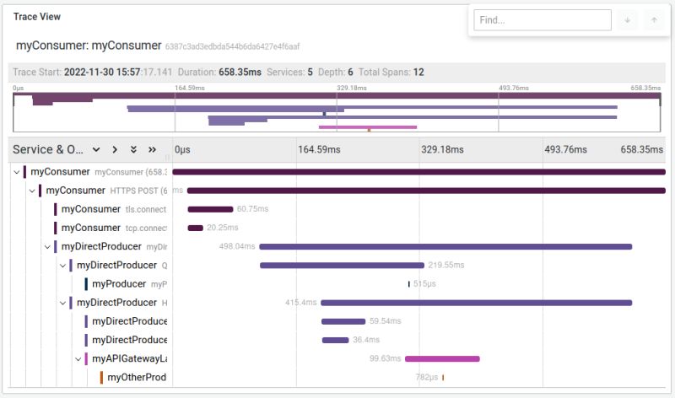Collapse the root myConsumer span row
The height and width of the screenshot is (398, 675).
pos(16,172)
